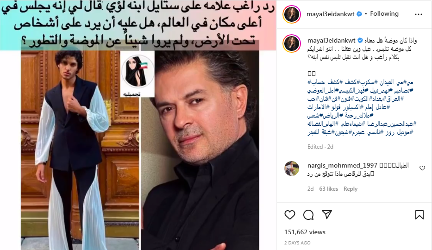Viewport: 432px width, 250px height.
Task: Click the 2 DAYS AGO timestamp
Action: point(297,243)
